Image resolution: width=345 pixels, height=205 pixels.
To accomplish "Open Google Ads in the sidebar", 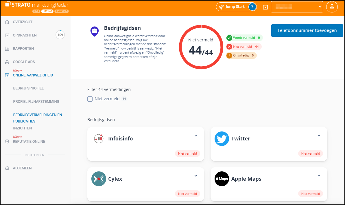I will [x=24, y=62].
